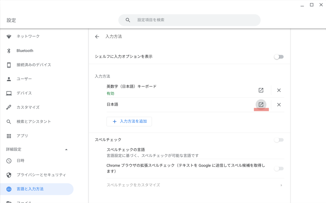Enable the スペルチェック toggle
This screenshot has width=326, height=203.
(279, 140)
